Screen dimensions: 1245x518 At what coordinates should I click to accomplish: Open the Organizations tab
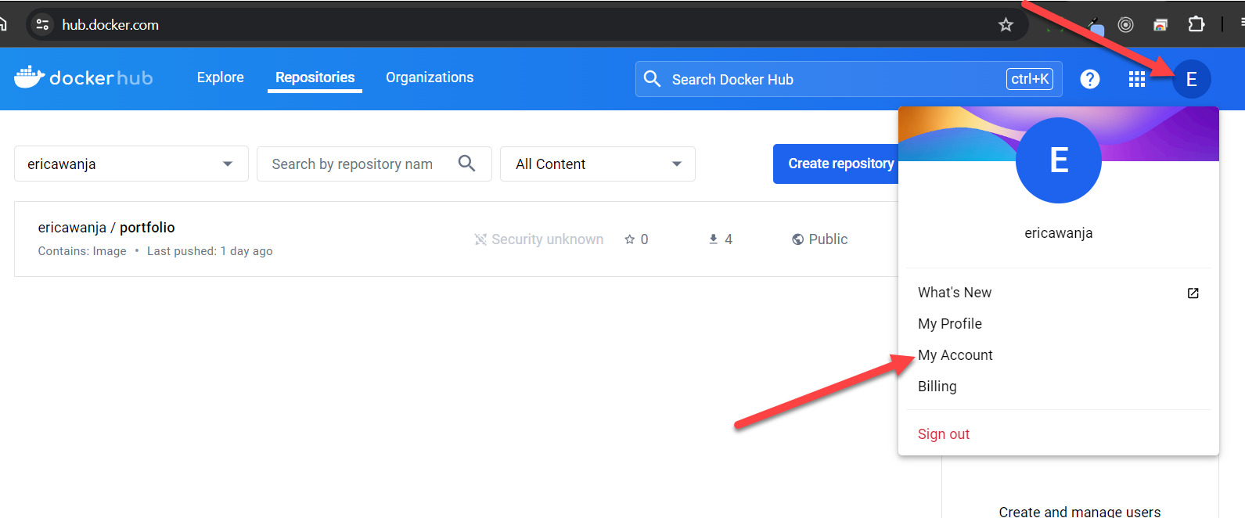pyautogui.click(x=430, y=77)
